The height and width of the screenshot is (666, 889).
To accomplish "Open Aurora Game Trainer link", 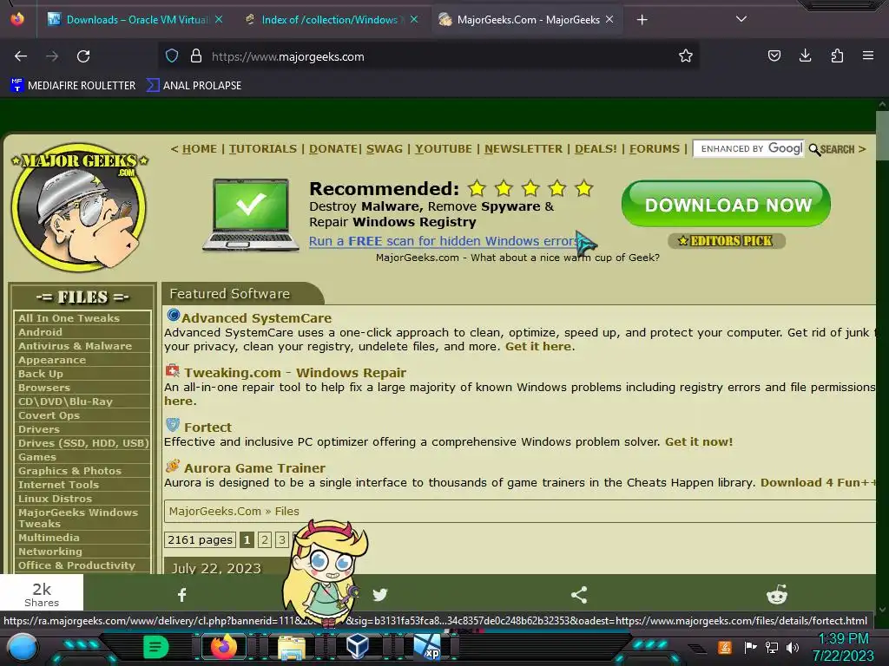I will (x=254, y=468).
